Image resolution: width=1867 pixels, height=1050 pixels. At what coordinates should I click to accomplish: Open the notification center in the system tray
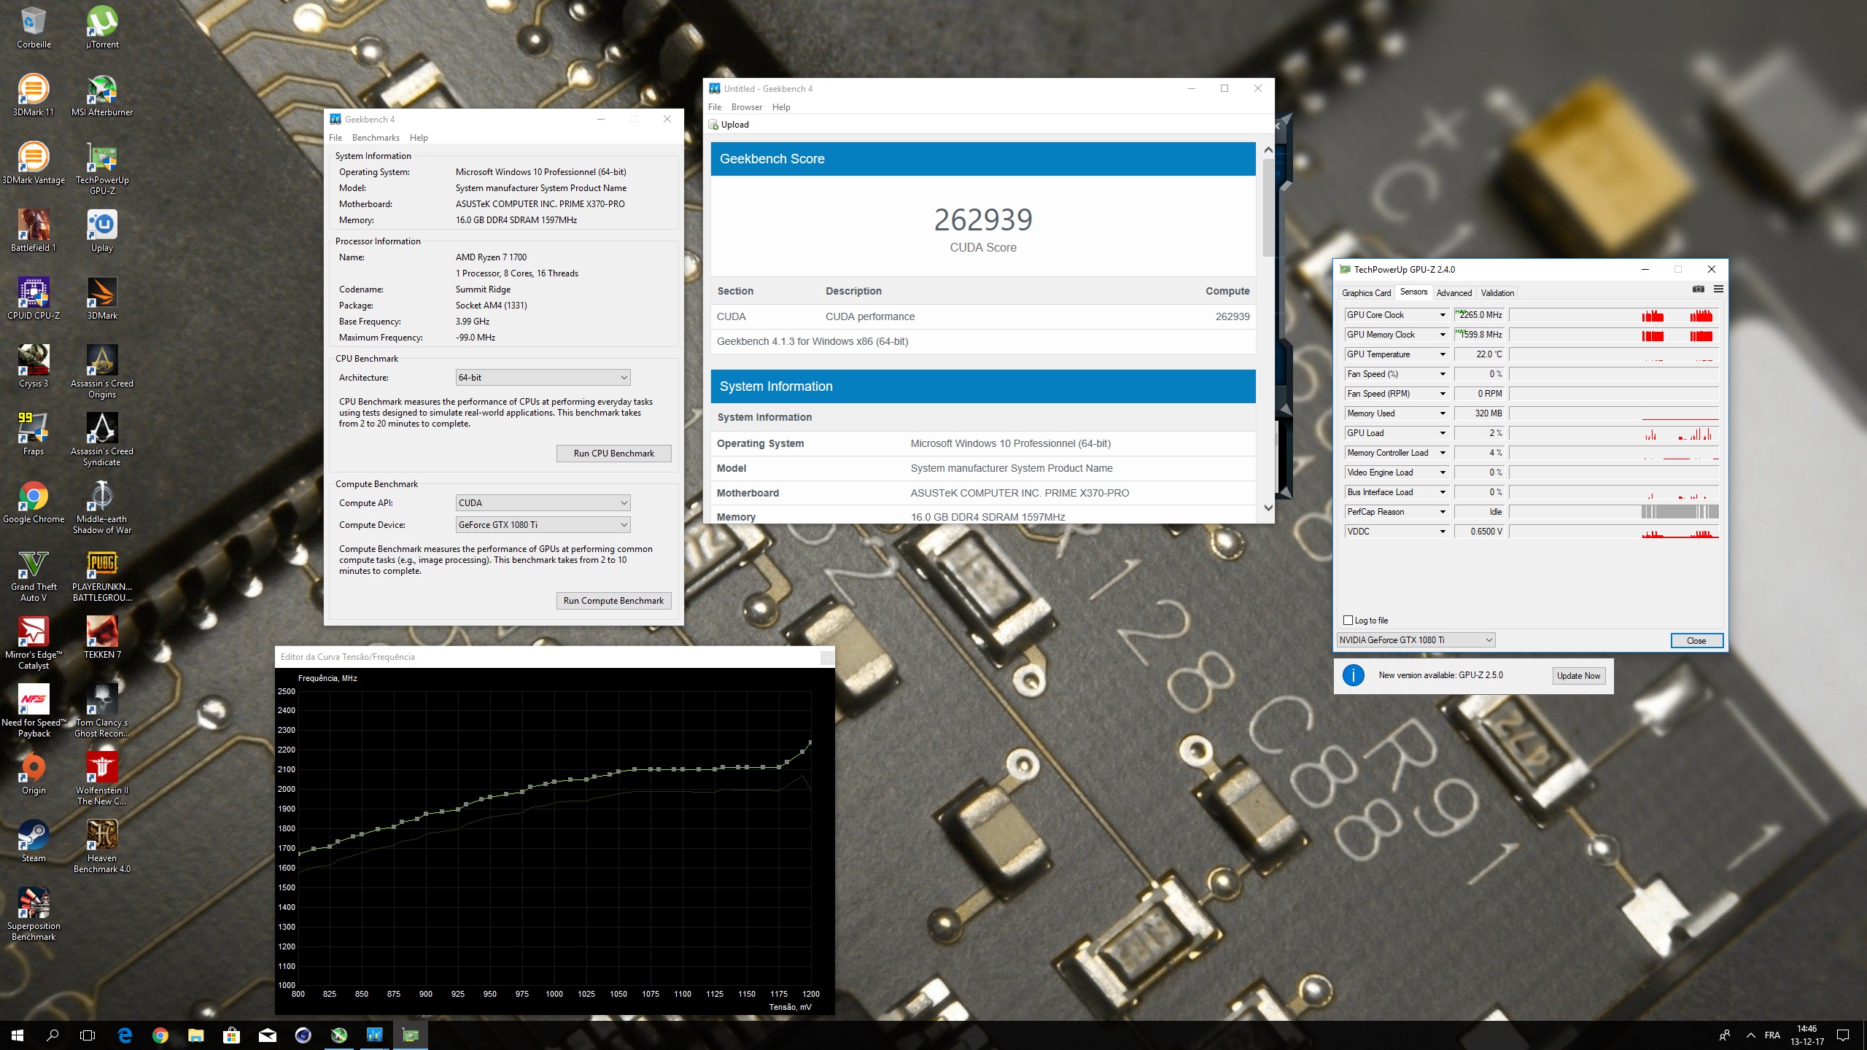pyautogui.click(x=1843, y=1035)
